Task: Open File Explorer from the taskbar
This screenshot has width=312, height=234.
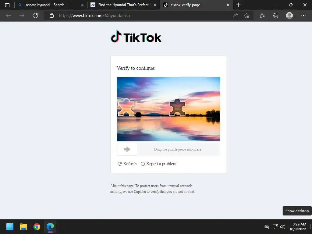Action: 23,227
